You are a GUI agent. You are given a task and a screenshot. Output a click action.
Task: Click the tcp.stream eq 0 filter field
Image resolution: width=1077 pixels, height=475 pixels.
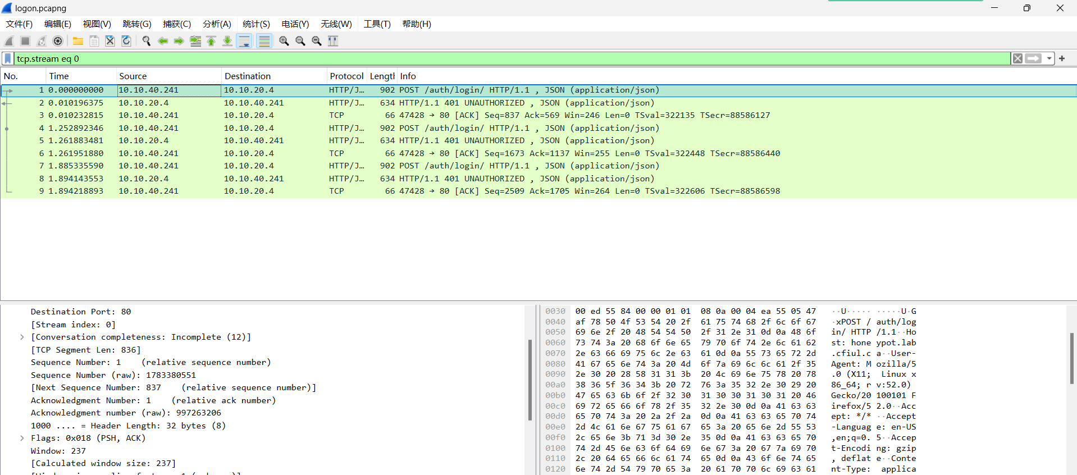point(512,58)
